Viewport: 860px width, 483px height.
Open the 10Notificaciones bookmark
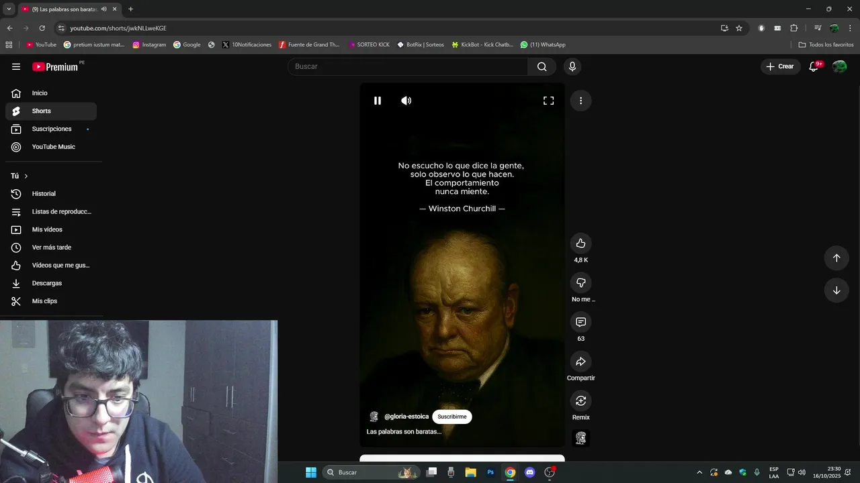247,45
